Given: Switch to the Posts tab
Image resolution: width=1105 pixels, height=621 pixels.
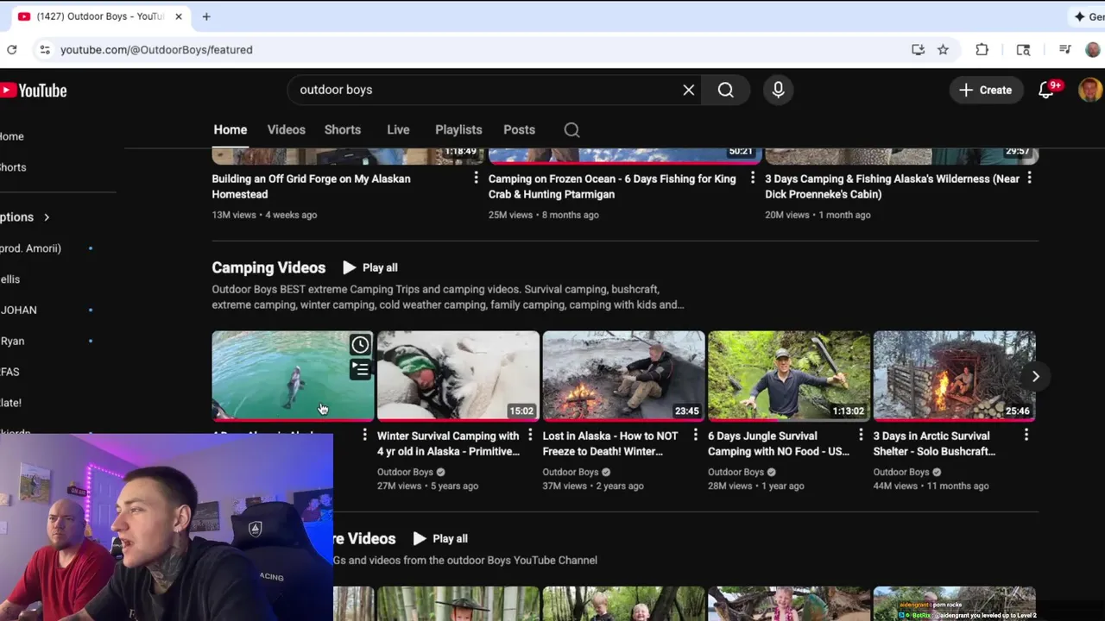Looking at the screenshot, I should tap(519, 129).
